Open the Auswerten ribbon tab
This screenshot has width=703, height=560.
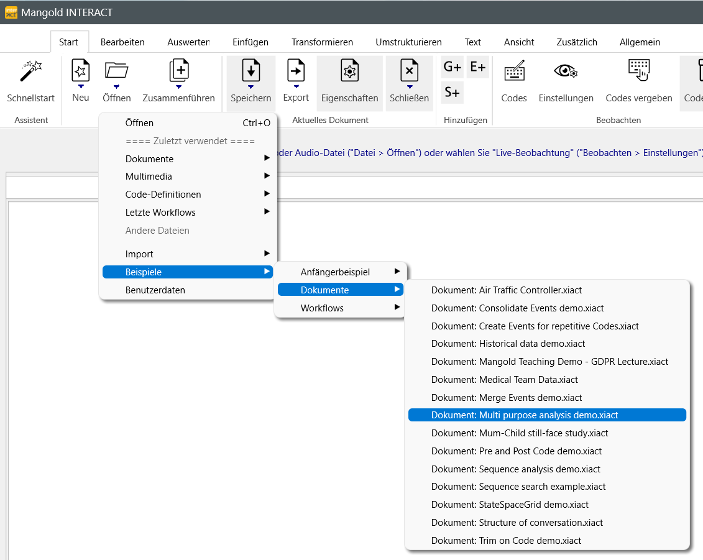[188, 42]
